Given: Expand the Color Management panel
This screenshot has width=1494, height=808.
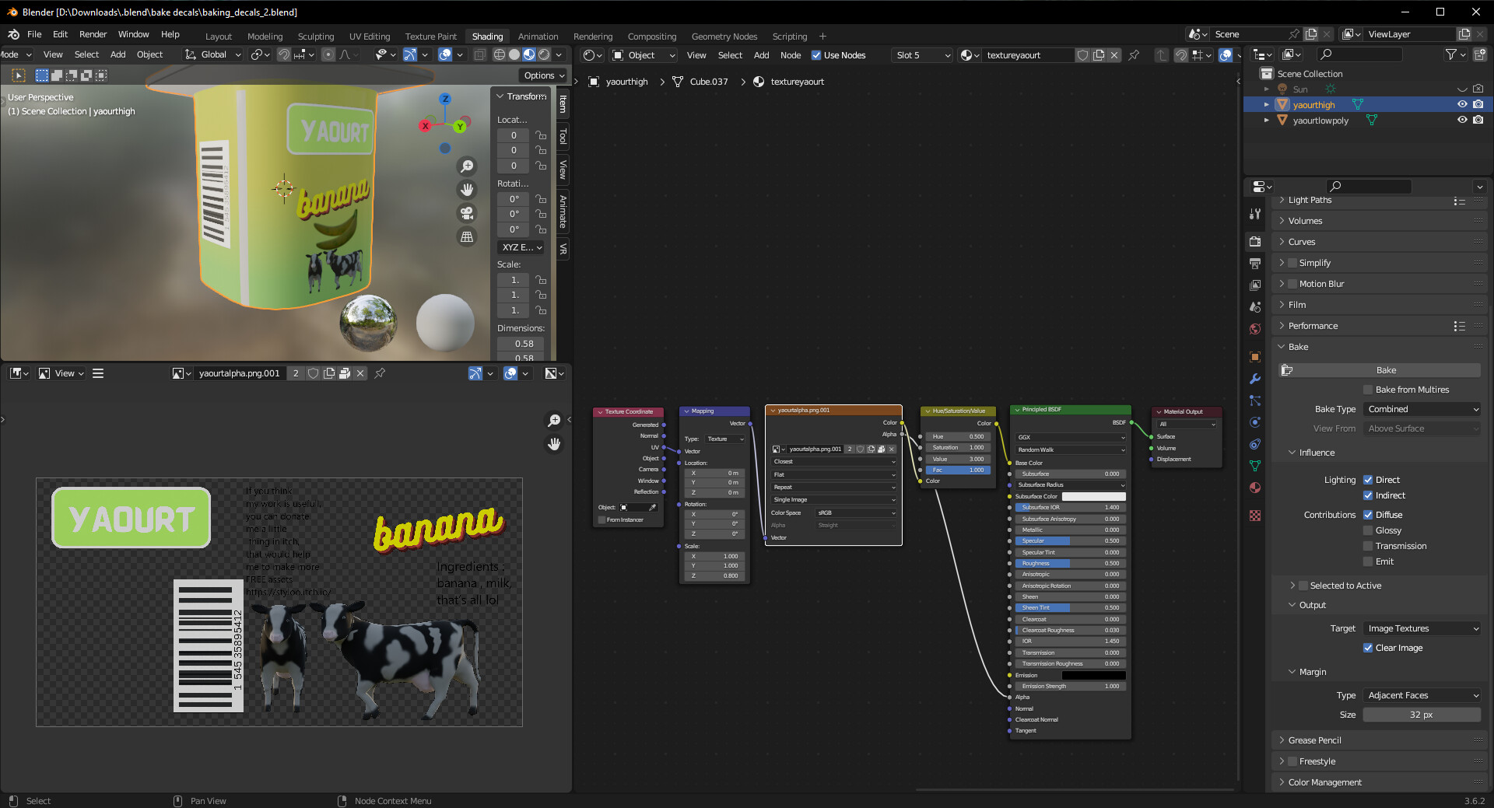Looking at the screenshot, I should pyautogui.click(x=1324, y=782).
